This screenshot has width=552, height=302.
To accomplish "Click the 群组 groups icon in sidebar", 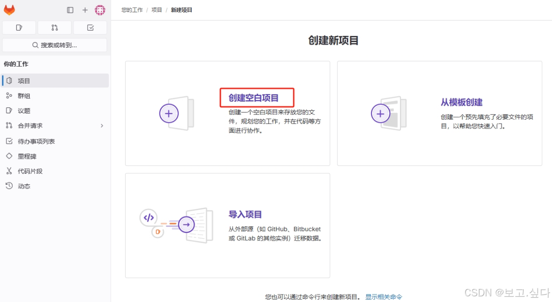I will coord(8,95).
